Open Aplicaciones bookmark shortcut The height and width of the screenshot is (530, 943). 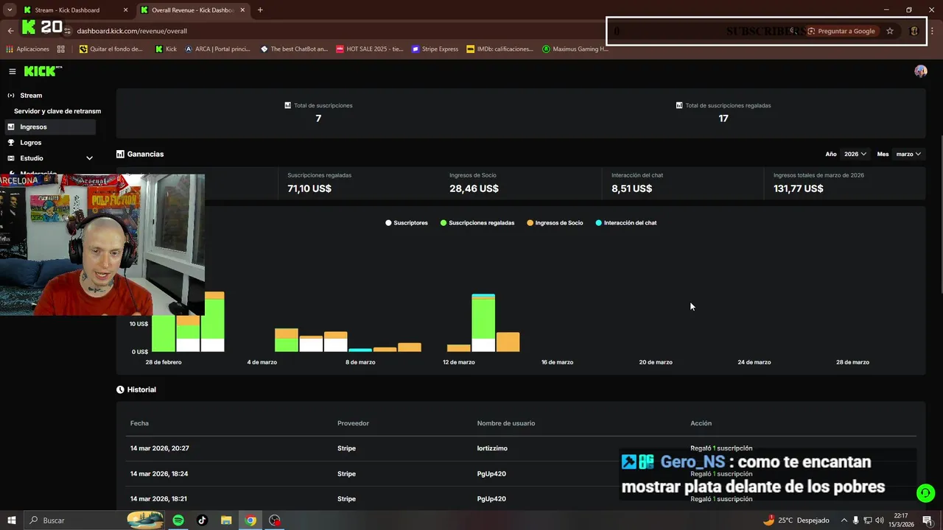coord(27,49)
